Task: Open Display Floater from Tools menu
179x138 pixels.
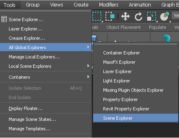Action: [26, 108]
